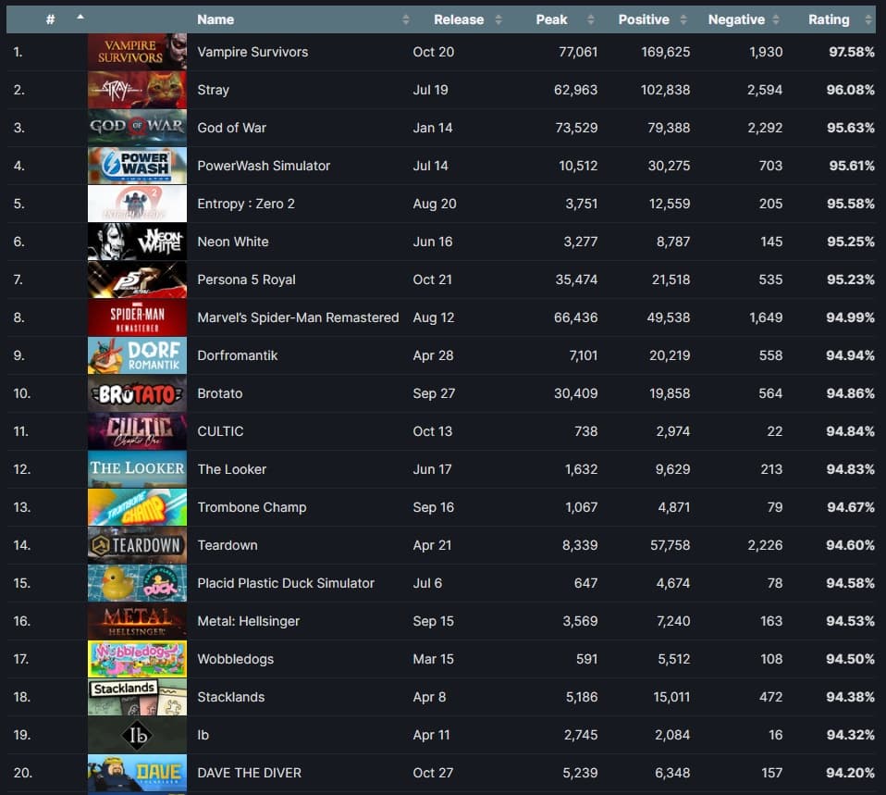Open The Looker name link
The width and height of the screenshot is (886, 795).
pos(231,468)
